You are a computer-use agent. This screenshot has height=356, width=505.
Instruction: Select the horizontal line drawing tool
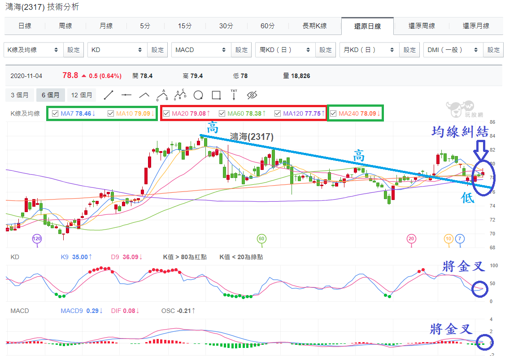pyautogui.click(x=126, y=95)
